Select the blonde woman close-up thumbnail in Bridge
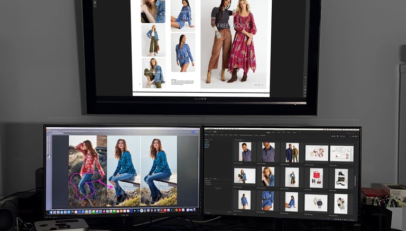 coord(268,176)
